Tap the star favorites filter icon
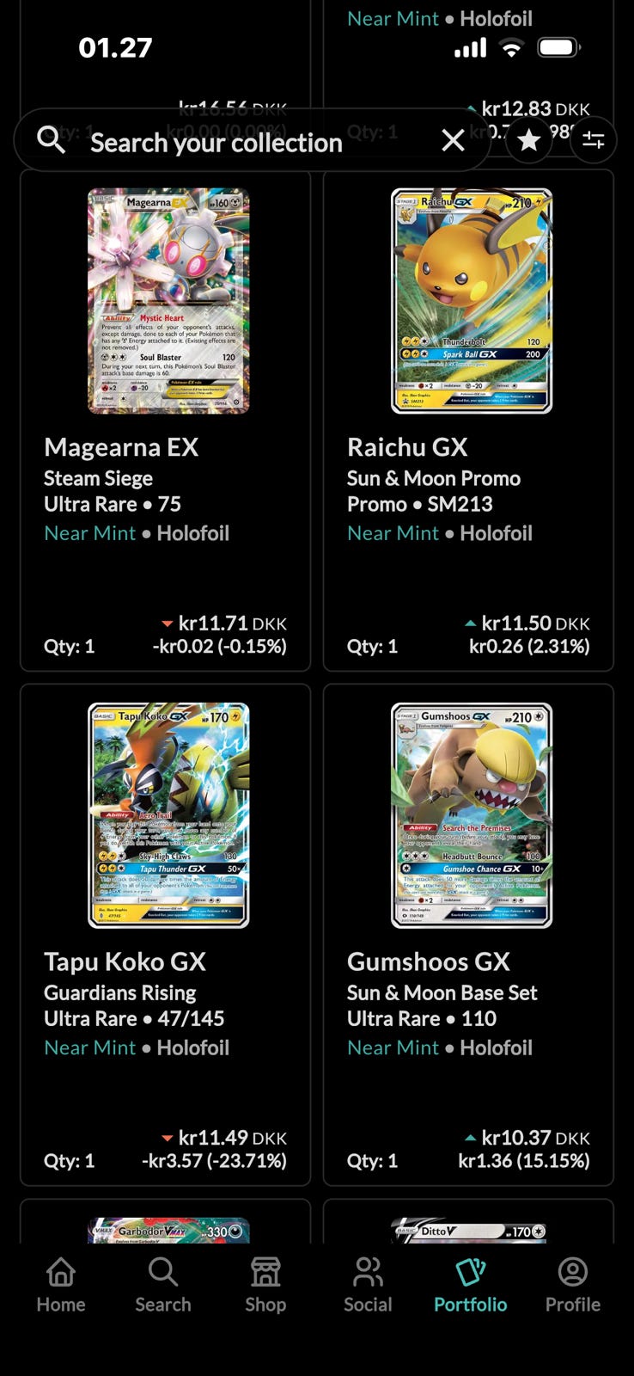634x1376 pixels. coord(529,140)
